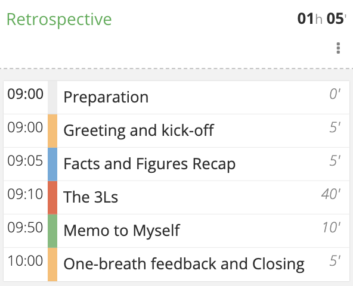Click the 10:00 start time of Closing block
The image size is (353, 286).
[x=25, y=260]
